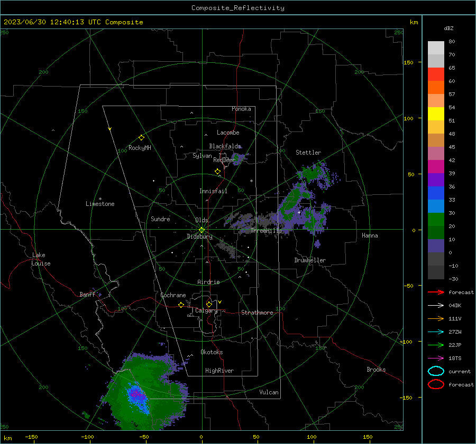Click the orange 111V arrow legend icon

[x=436, y=318]
